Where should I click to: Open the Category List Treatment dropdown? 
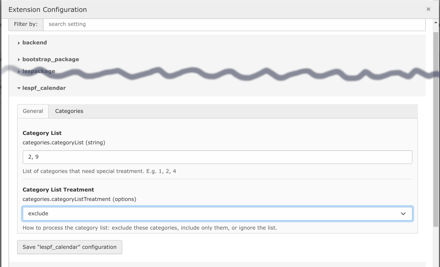[217, 214]
